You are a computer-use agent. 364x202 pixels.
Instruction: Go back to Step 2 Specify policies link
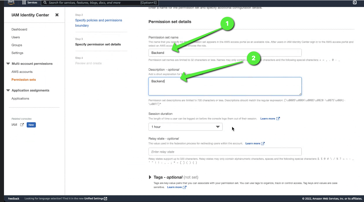(x=99, y=23)
